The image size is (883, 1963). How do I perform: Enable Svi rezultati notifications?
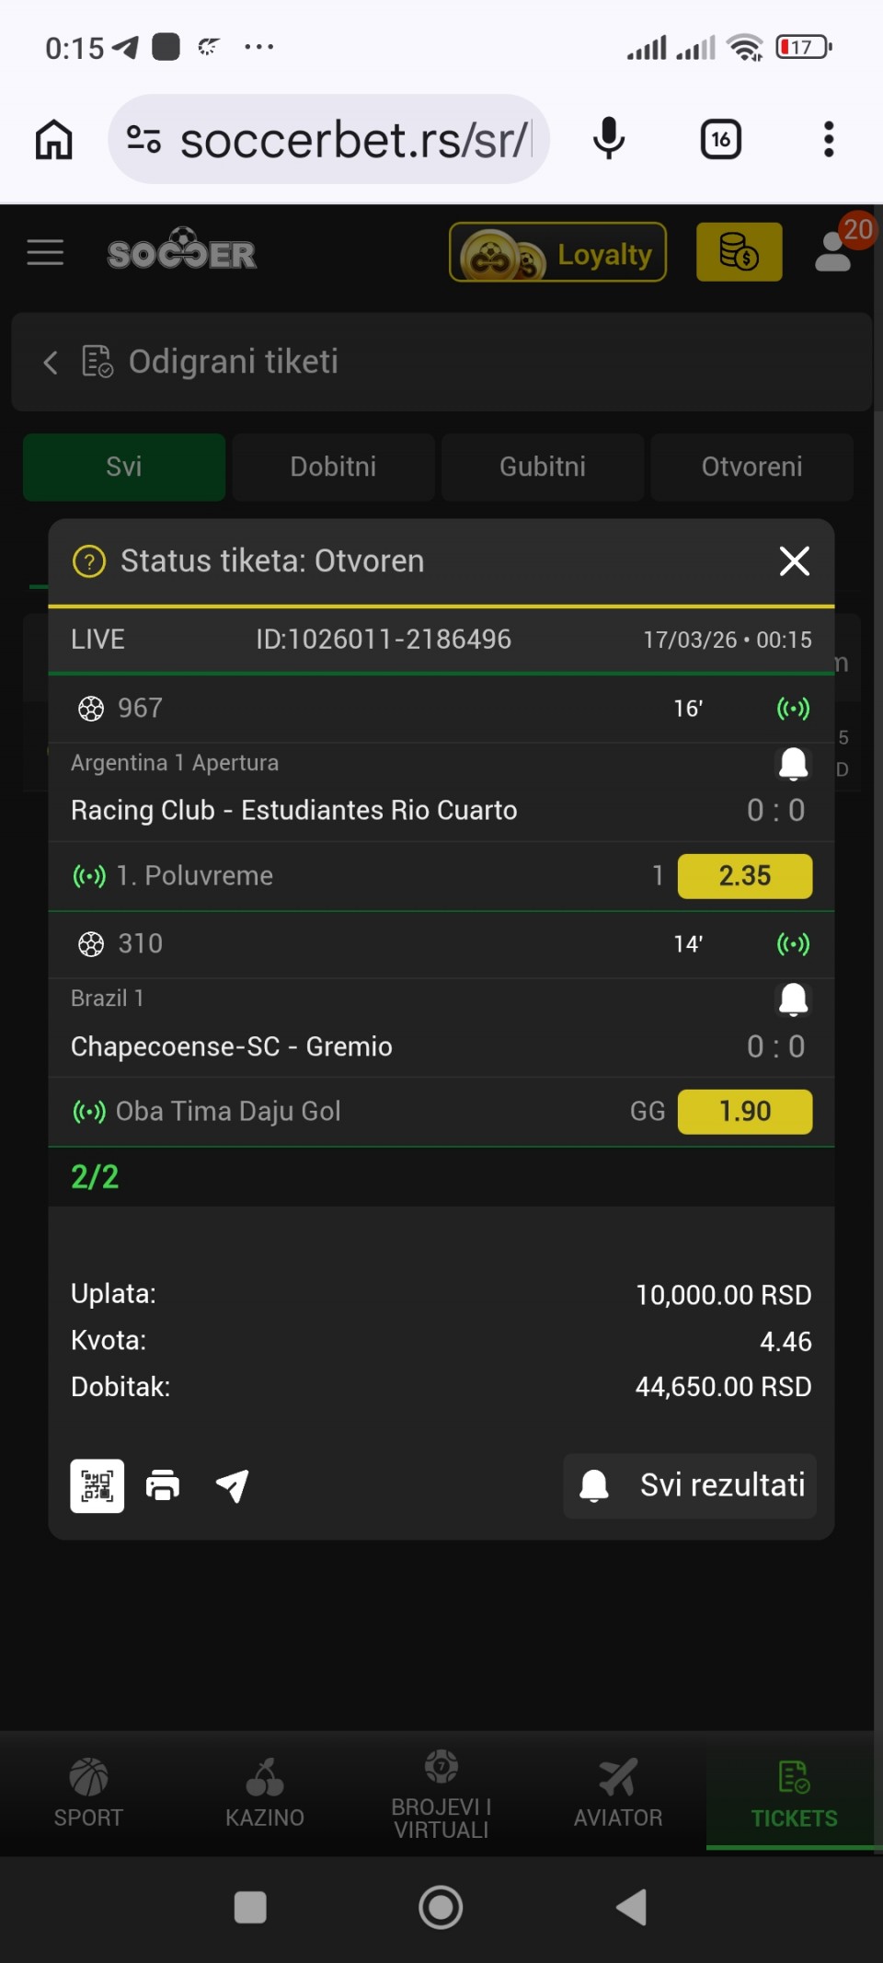point(690,1485)
